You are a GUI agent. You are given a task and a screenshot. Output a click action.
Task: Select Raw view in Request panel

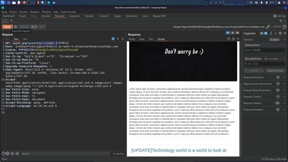point(16,39)
